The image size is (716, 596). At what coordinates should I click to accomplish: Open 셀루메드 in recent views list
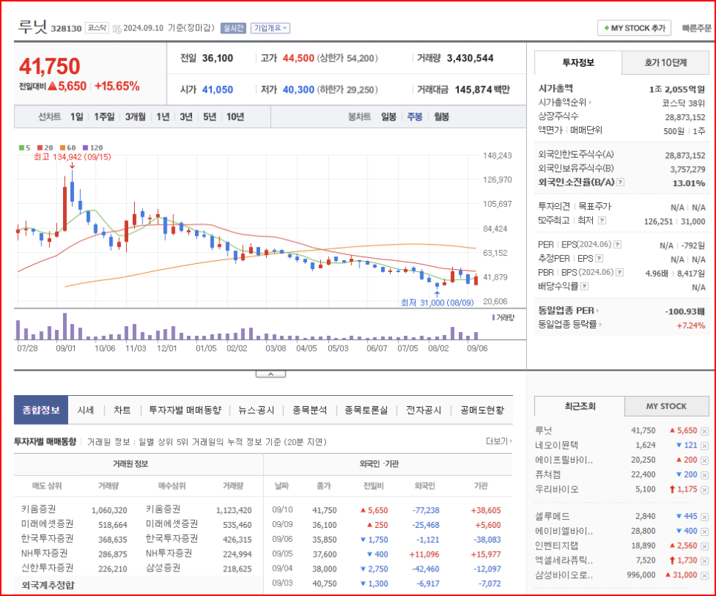[552, 517]
